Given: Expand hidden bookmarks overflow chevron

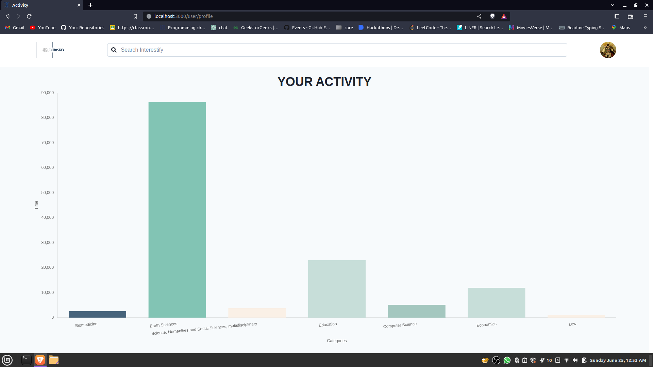Looking at the screenshot, I should [645, 28].
